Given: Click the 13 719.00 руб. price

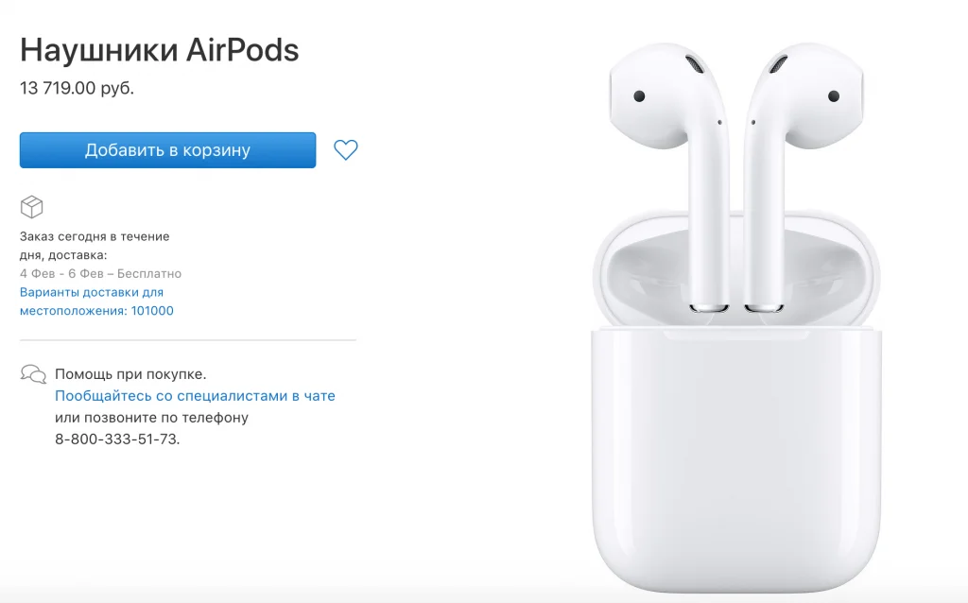Looking at the screenshot, I should 77,88.
